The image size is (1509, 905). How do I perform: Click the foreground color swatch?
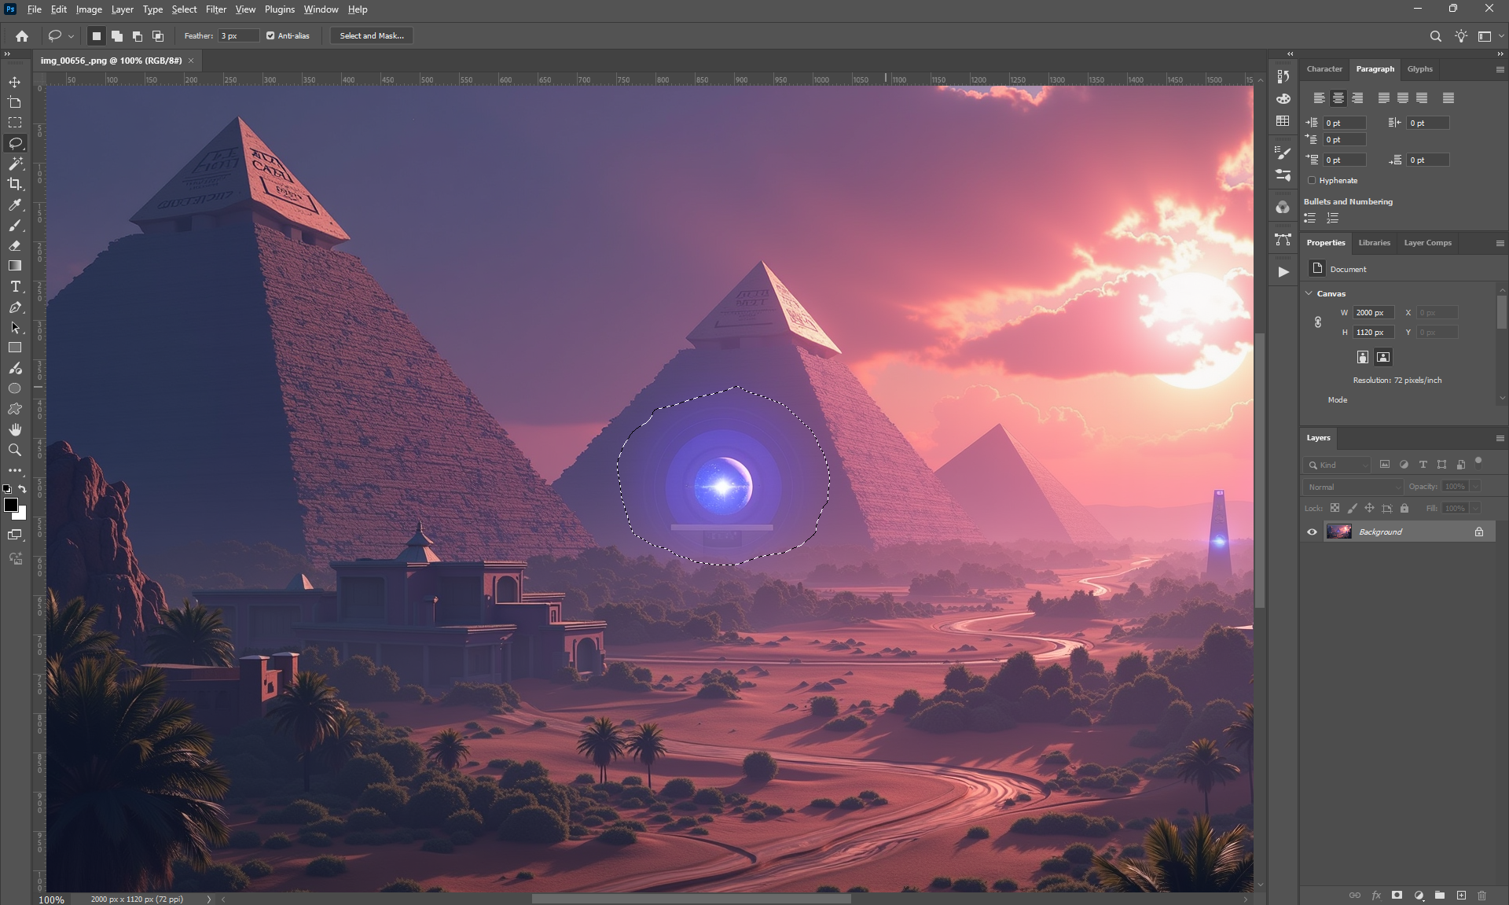point(11,505)
